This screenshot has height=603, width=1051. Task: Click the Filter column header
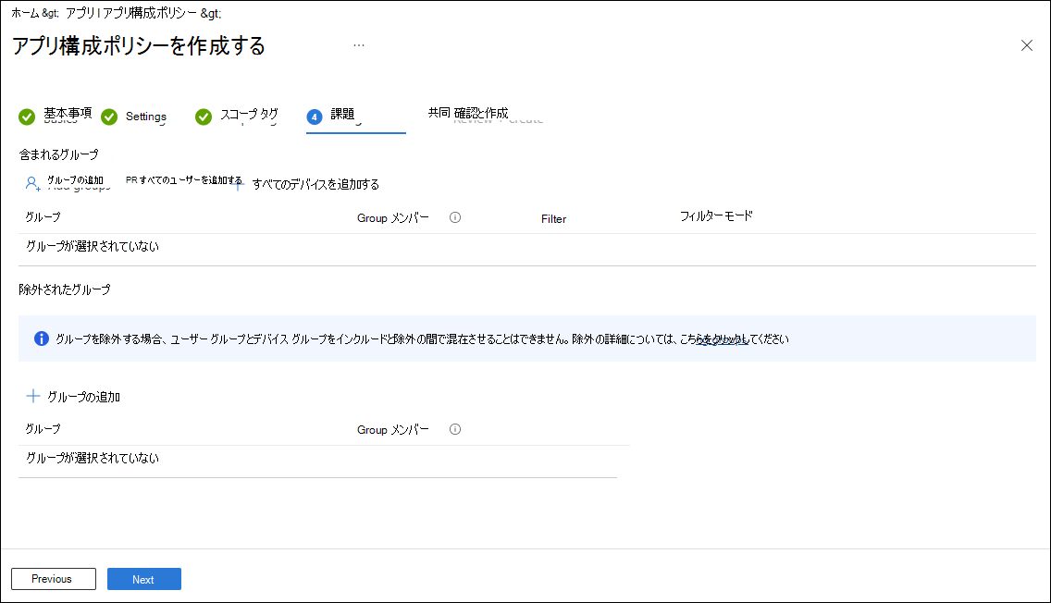pyautogui.click(x=553, y=218)
